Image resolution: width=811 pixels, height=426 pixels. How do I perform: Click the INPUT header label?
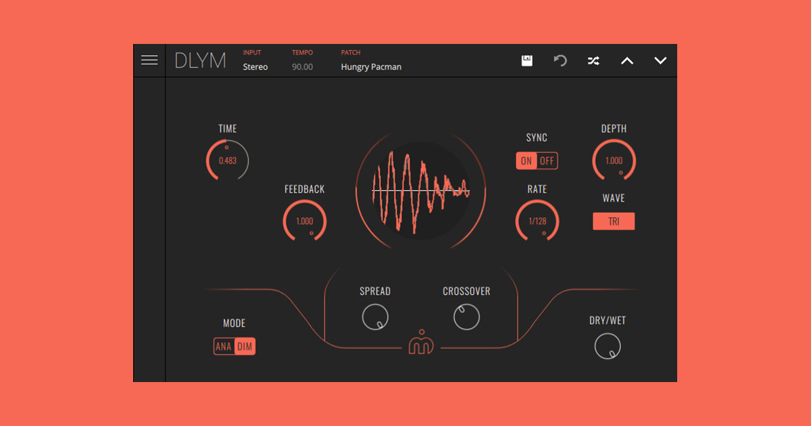(252, 53)
